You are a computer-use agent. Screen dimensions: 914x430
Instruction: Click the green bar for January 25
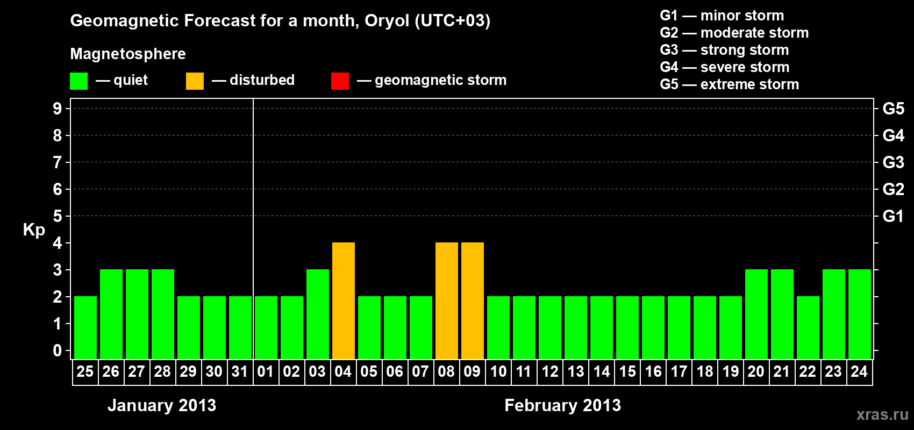click(x=85, y=328)
